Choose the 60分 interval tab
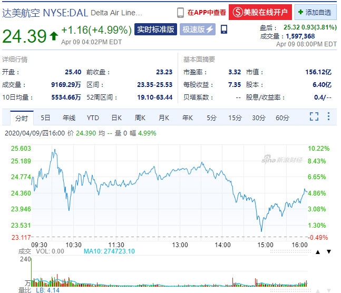341x293 pixels. (x=282, y=118)
